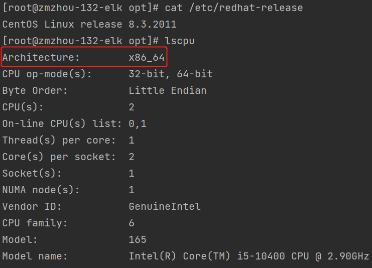Click the On-line CPU(s) list label
Viewport: 372px width, 268px height.
[x=62, y=123]
